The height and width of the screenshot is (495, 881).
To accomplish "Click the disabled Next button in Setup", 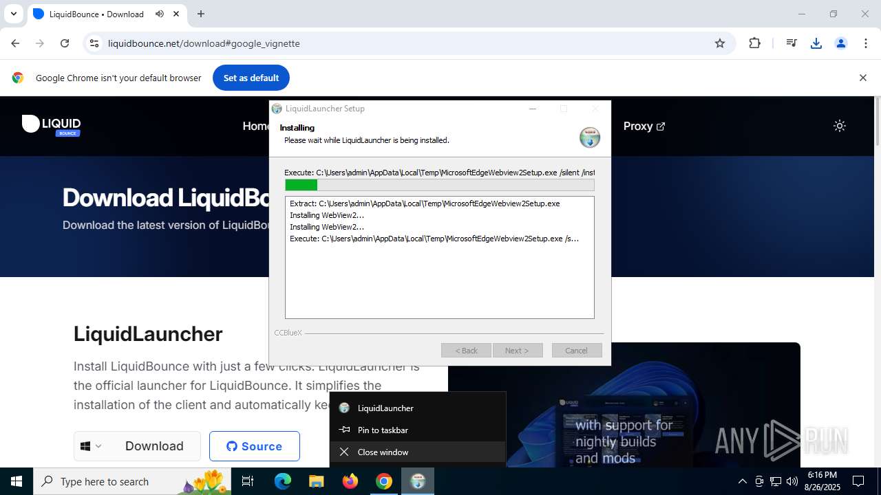I will click(x=518, y=350).
